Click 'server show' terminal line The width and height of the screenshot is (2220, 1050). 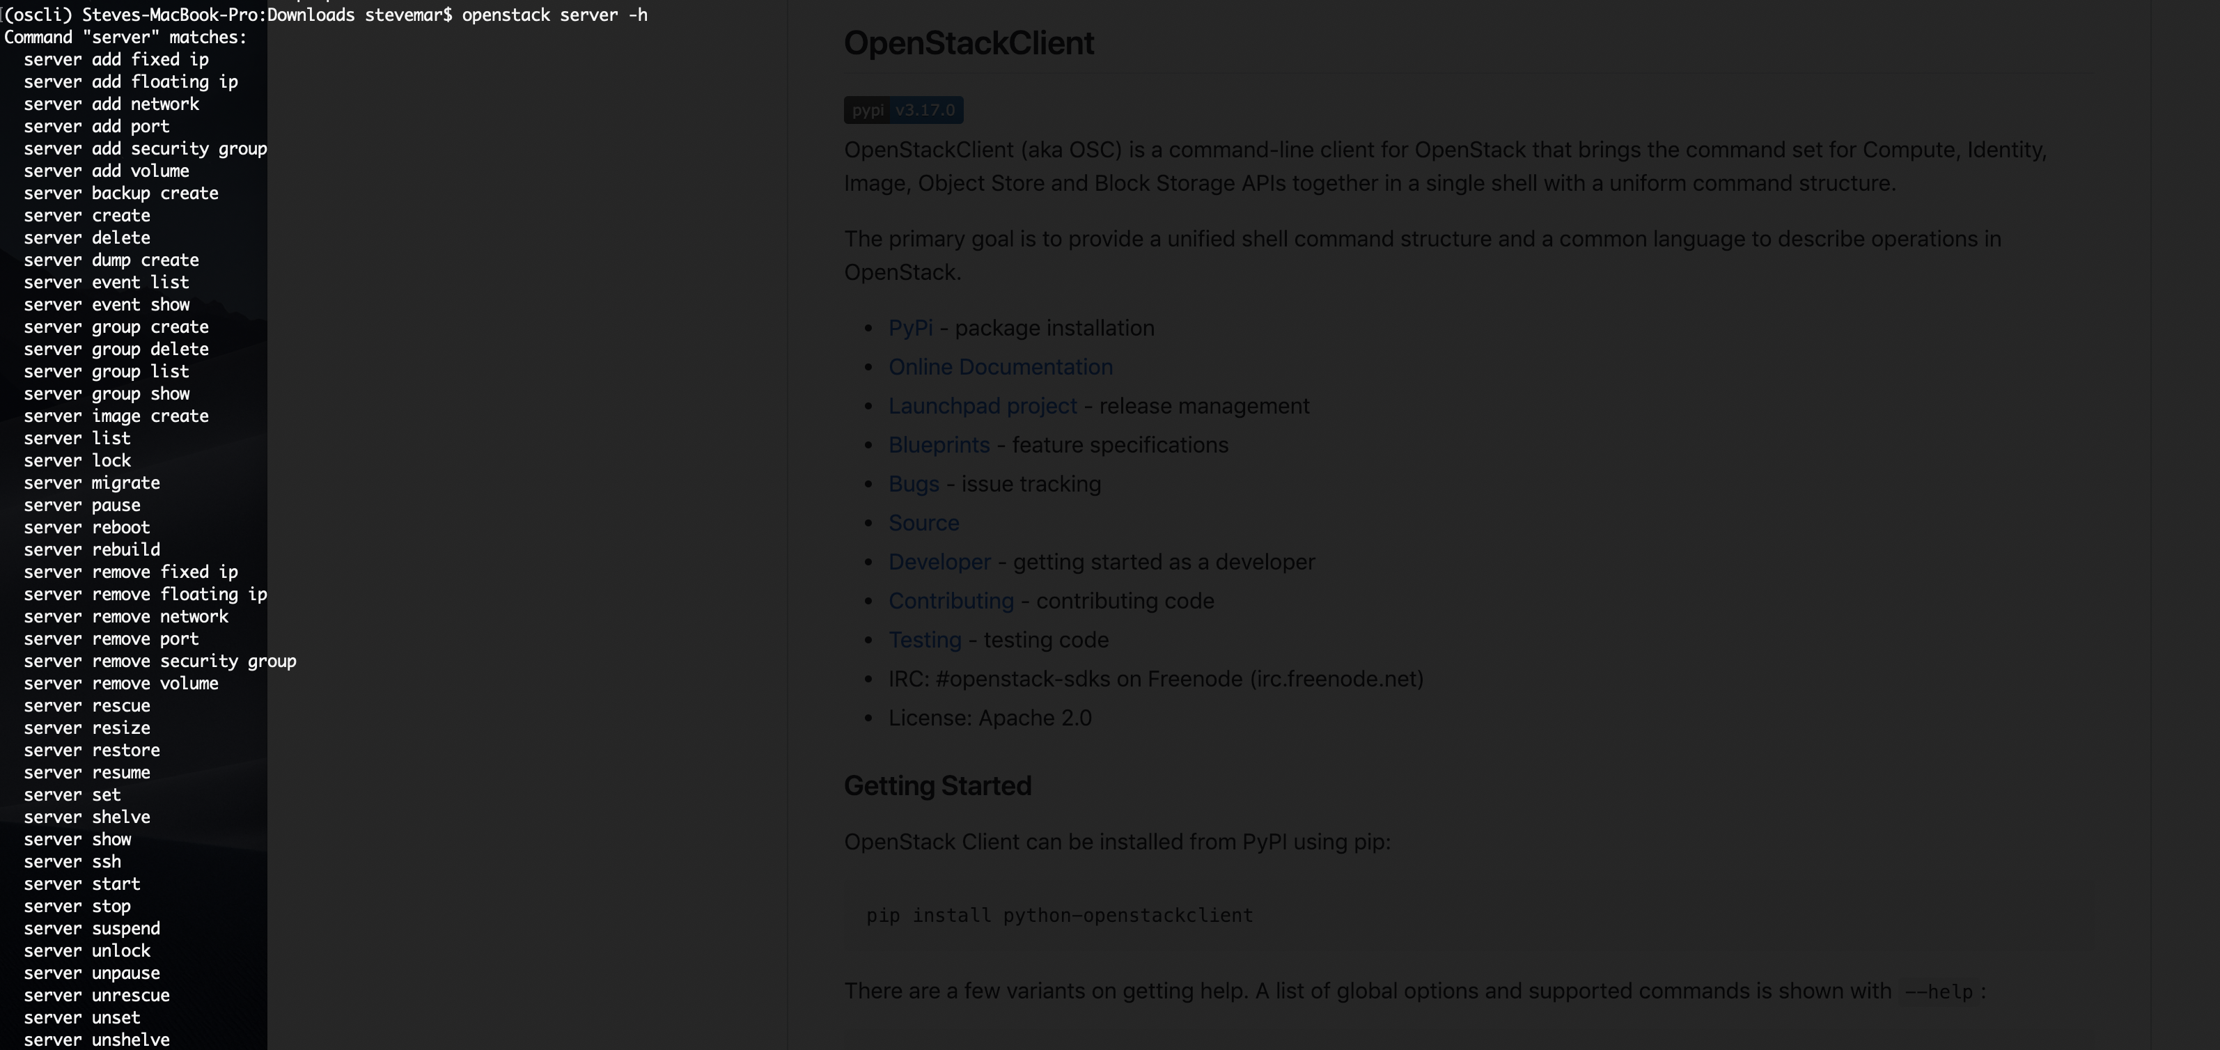77,840
